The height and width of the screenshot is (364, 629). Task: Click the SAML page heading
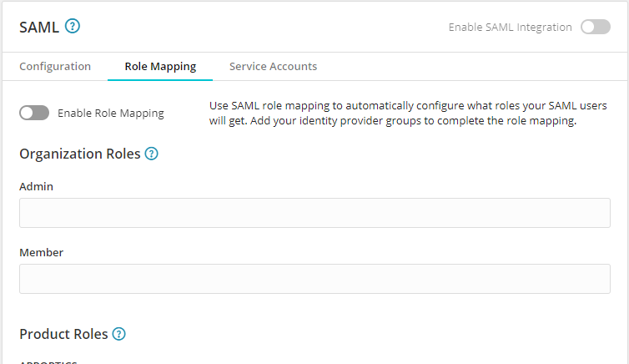39,27
